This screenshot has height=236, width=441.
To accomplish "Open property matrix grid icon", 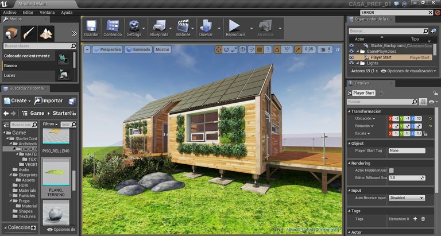I will [x=423, y=102].
